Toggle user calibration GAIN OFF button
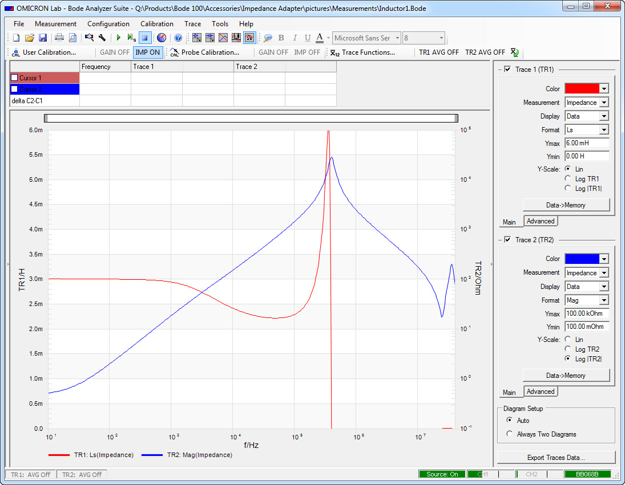 [114, 52]
